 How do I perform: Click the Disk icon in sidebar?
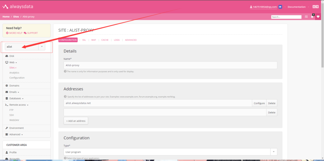(x=7, y=56)
